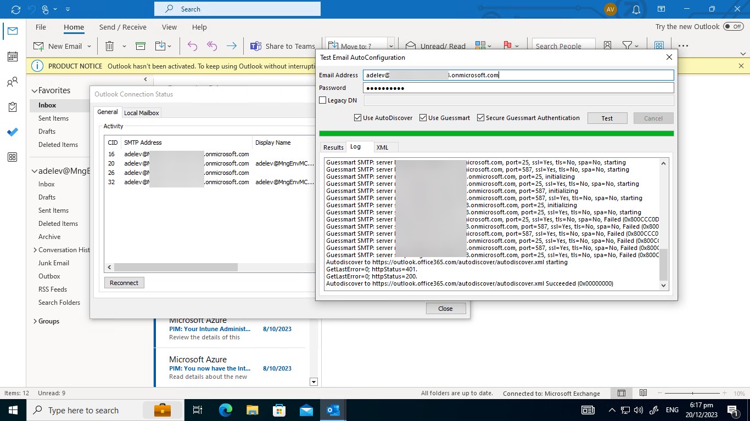Open the People module in sidebar
This screenshot has height=421, width=750.
pos(13,82)
